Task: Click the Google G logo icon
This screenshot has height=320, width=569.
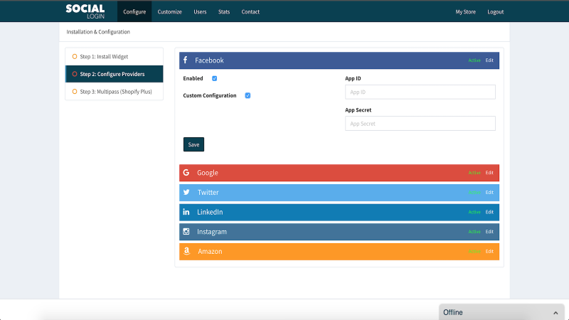Action: (x=186, y=173)
